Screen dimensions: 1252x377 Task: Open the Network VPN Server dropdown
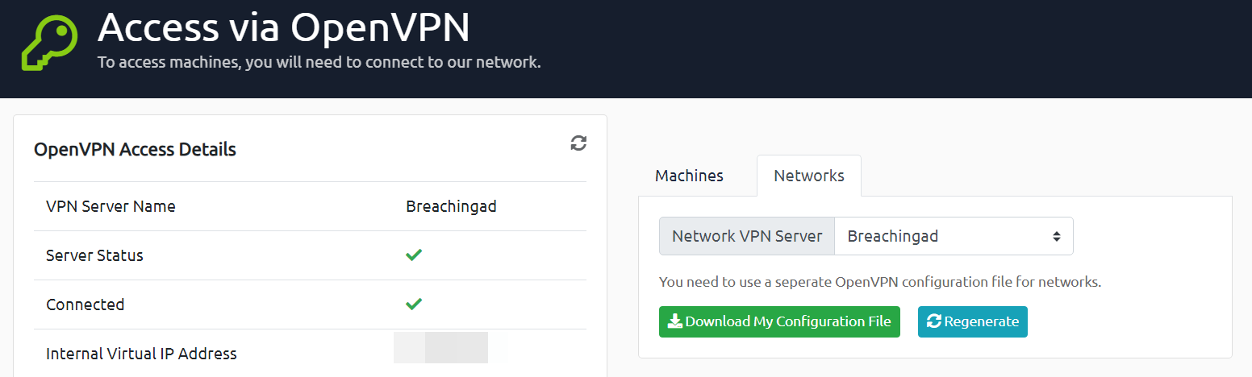click(954, 236)
